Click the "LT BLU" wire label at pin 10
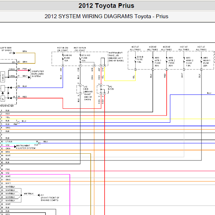The height and width of the screenshot is (215, 215). 9,142
